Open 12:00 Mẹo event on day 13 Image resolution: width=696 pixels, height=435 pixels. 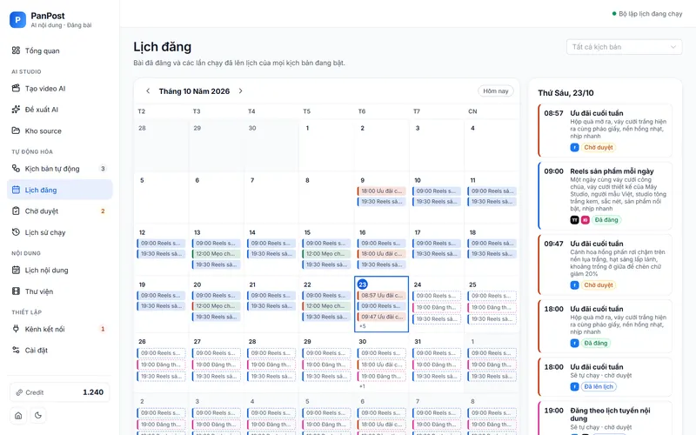click(216, 254)
